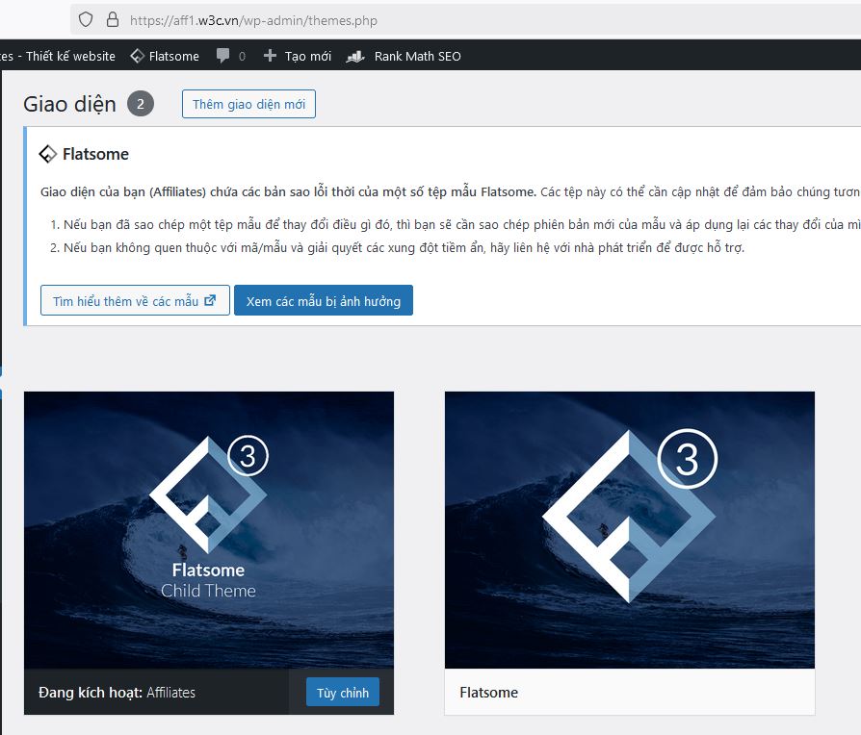861x735 pixels.
Task: Click the theme count badge showing 2
Action: [x=141, y=104]
